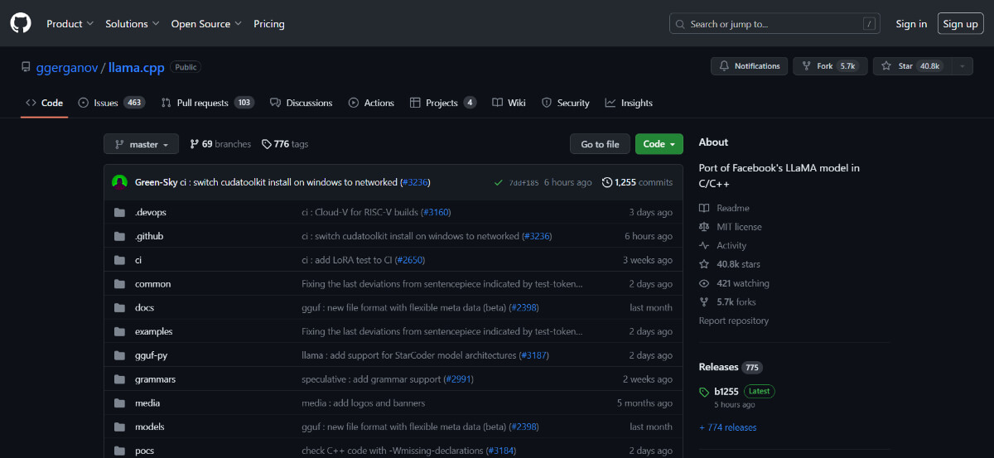Open ggerganov owner profile link
The width and height of the screenshot is (994, 458).
(65, 67)
